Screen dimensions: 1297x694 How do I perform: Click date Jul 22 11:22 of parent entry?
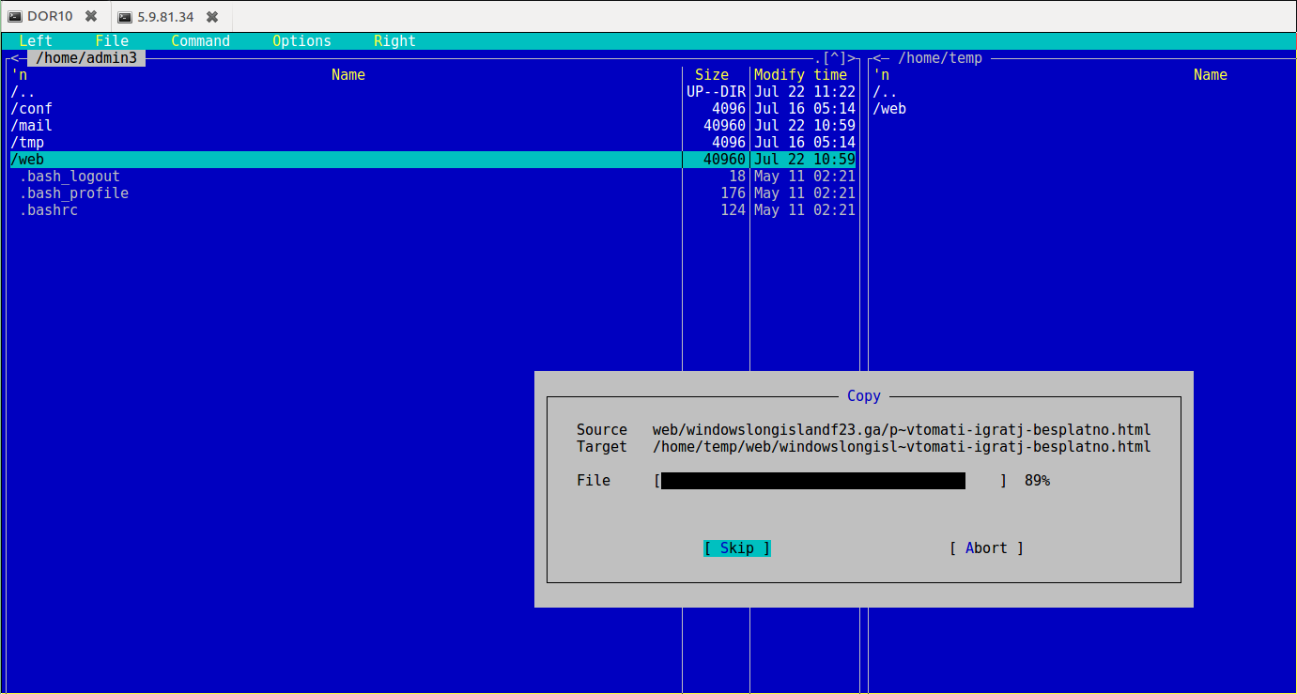click(805, 92)
